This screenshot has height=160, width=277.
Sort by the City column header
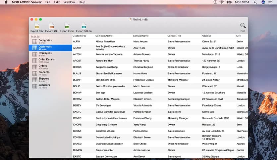pyautogui.click(x=239, y=36)
